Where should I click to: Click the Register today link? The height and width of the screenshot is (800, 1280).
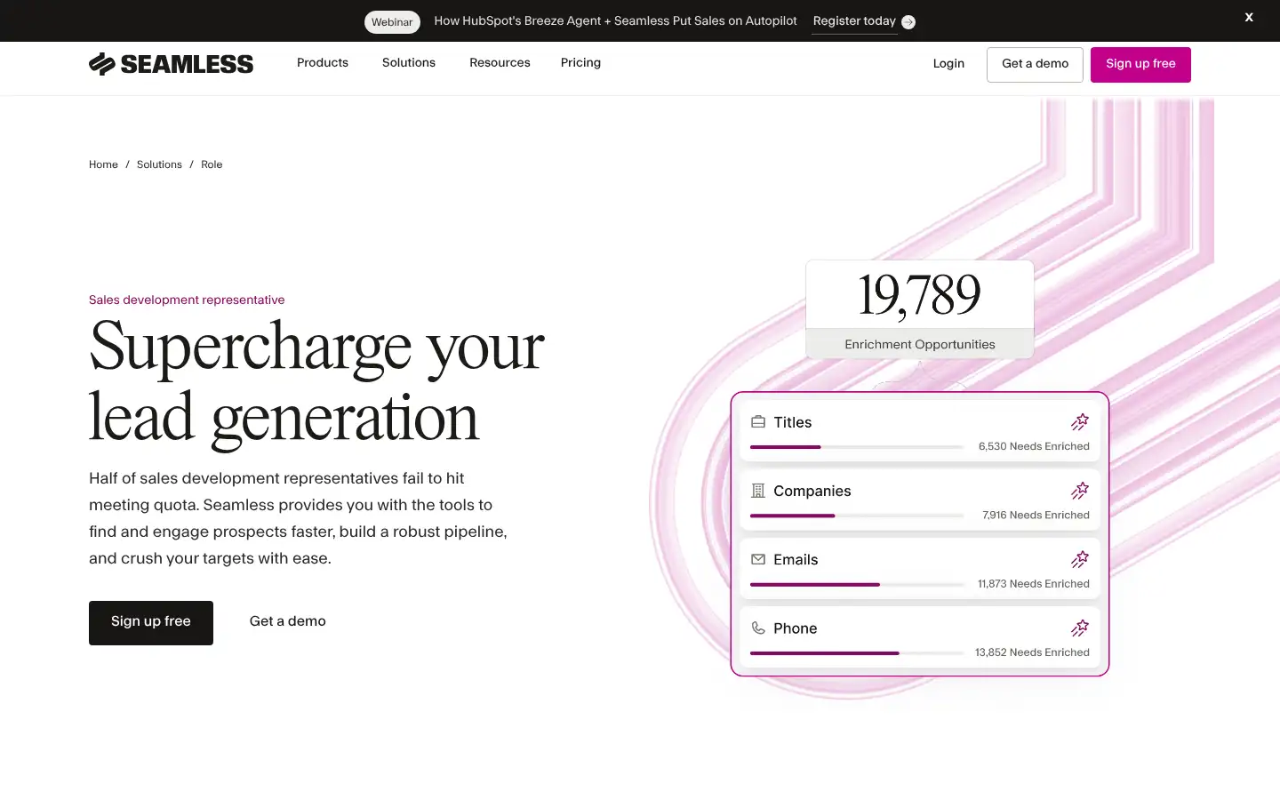click(854, 21)
